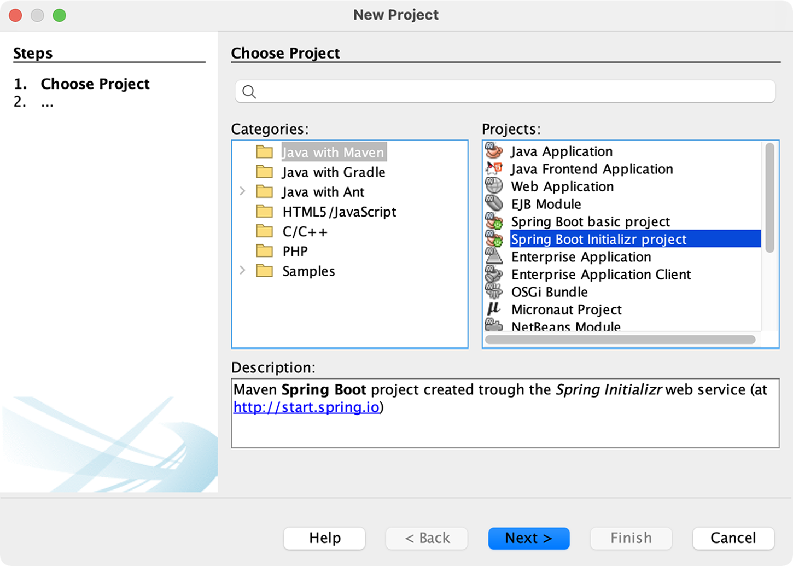The width and height of the screenshot is (793, 566).
Task: Select the PHP category
Action: (295, 251)
